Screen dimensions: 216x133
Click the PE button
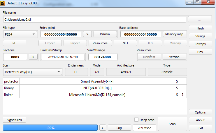pos(15,43)
